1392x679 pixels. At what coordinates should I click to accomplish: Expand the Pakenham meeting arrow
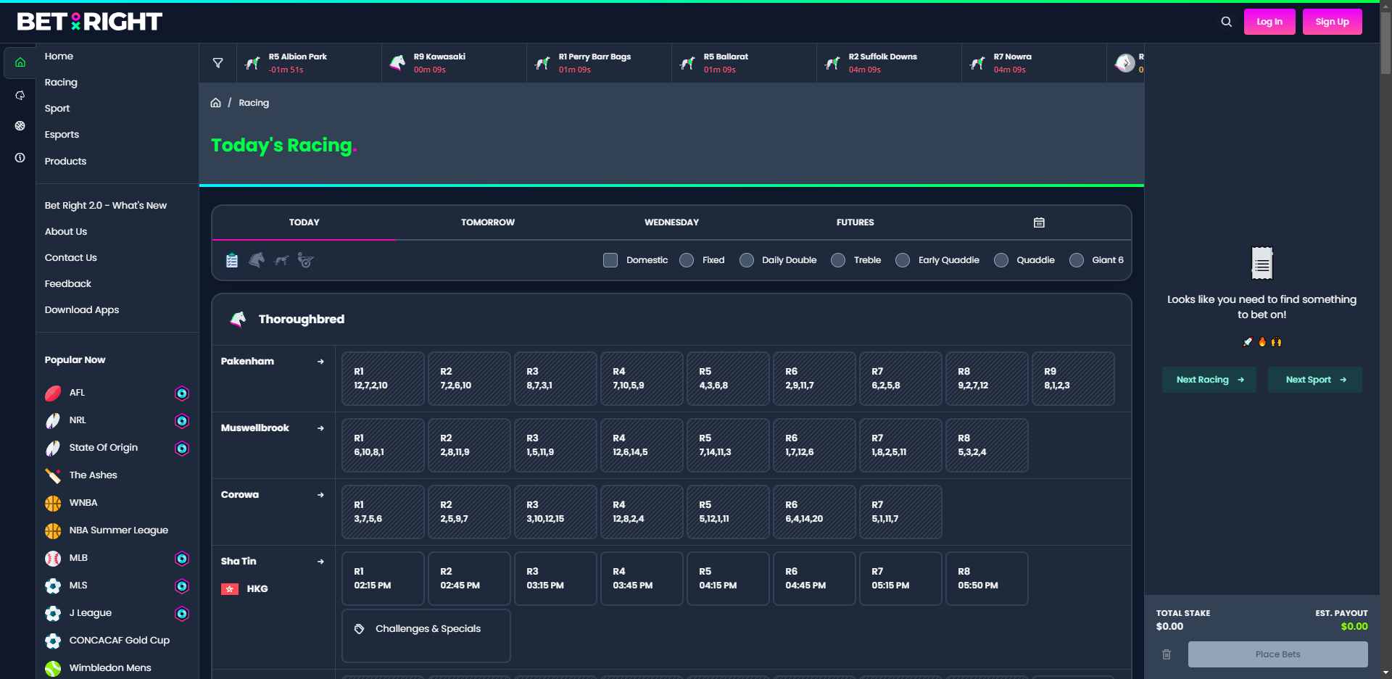click(x=320, y=362)
